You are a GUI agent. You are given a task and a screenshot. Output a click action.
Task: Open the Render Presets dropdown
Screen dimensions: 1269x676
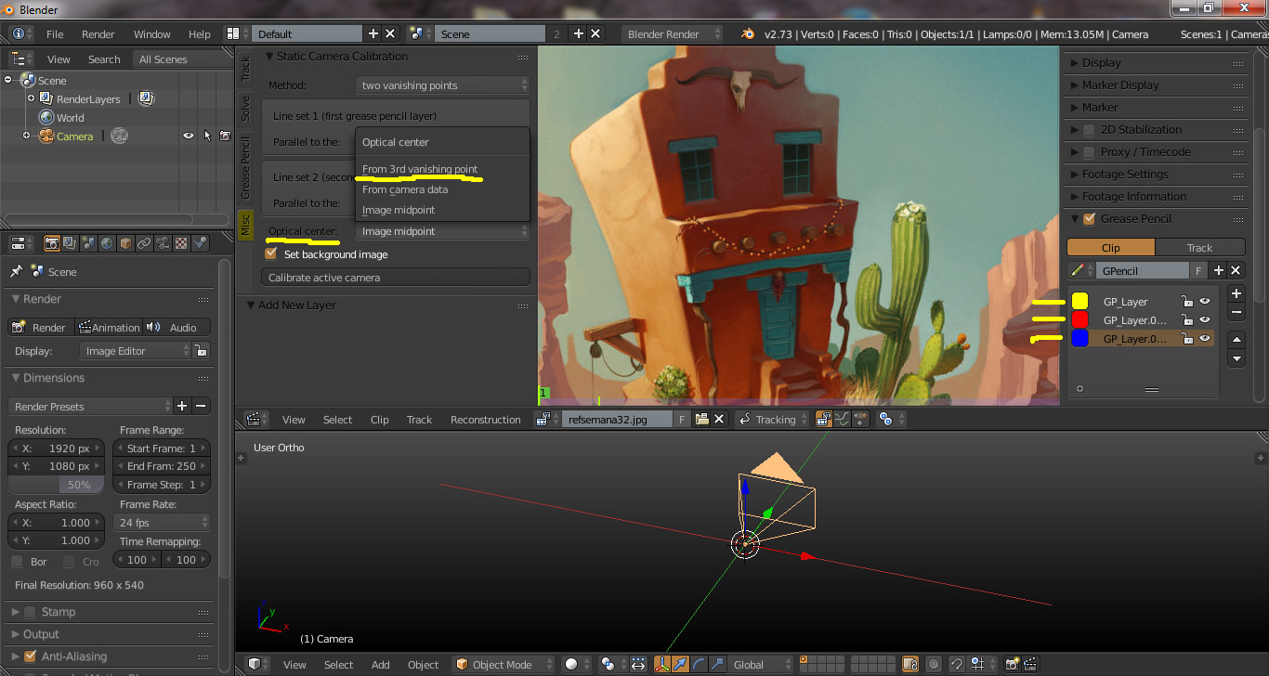pyautogui.click(x=90, y=407)
